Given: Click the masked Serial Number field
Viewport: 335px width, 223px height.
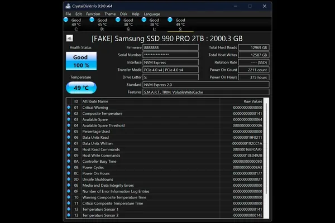Looking at the screenshot, I should [x=170, y=55].
